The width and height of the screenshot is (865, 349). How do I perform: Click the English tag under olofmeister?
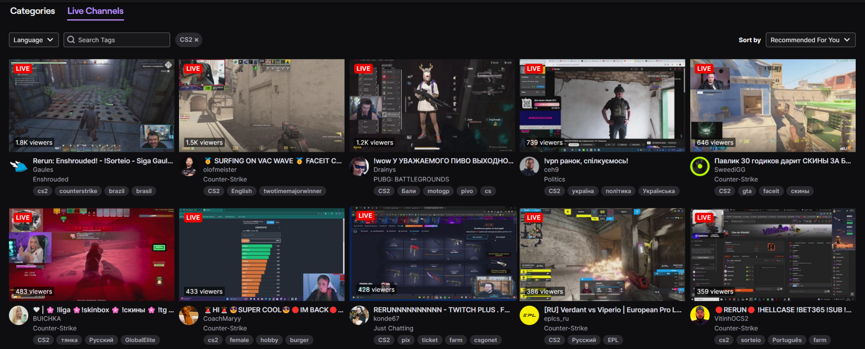tap(242, 191)
